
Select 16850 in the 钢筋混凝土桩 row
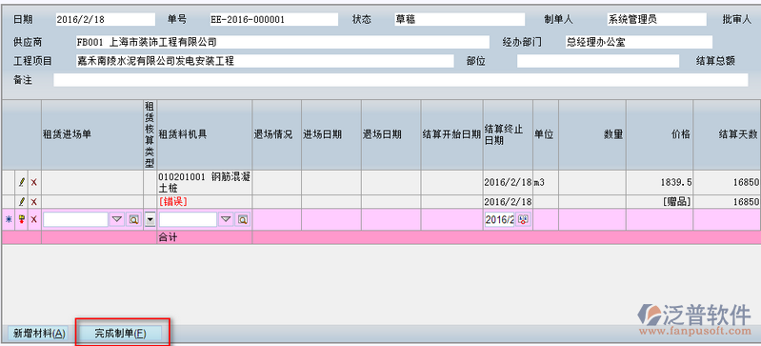[727, 182]
